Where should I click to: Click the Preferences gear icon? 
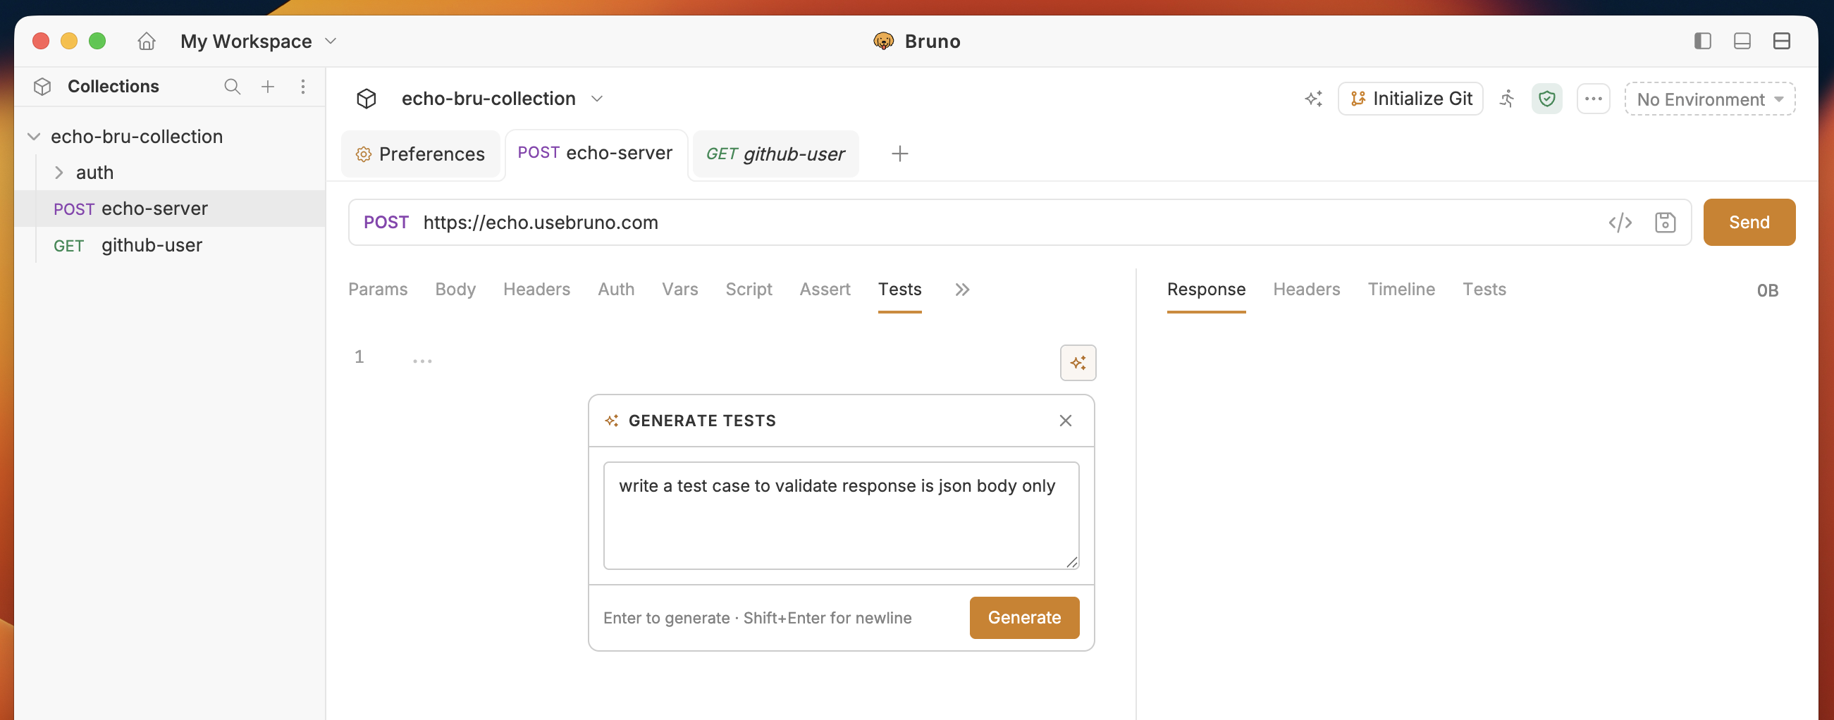tap(363, 154)
